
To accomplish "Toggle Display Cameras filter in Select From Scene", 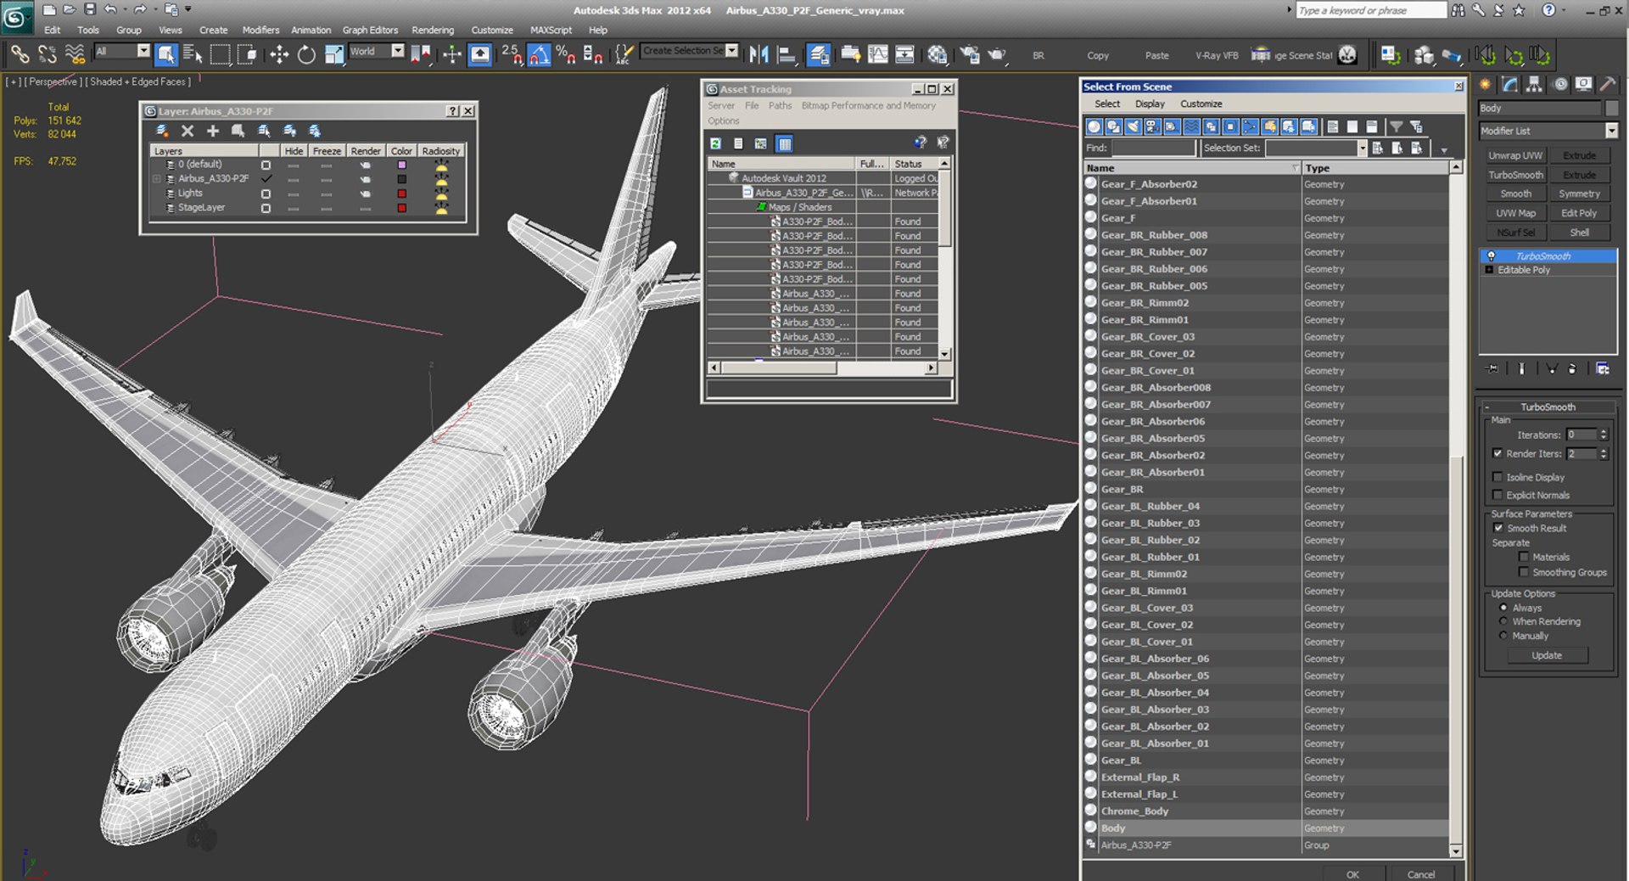I will (1152, 126).
